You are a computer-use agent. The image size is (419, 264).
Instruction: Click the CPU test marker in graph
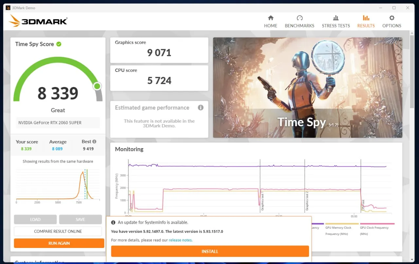click(x=361, y=186)
